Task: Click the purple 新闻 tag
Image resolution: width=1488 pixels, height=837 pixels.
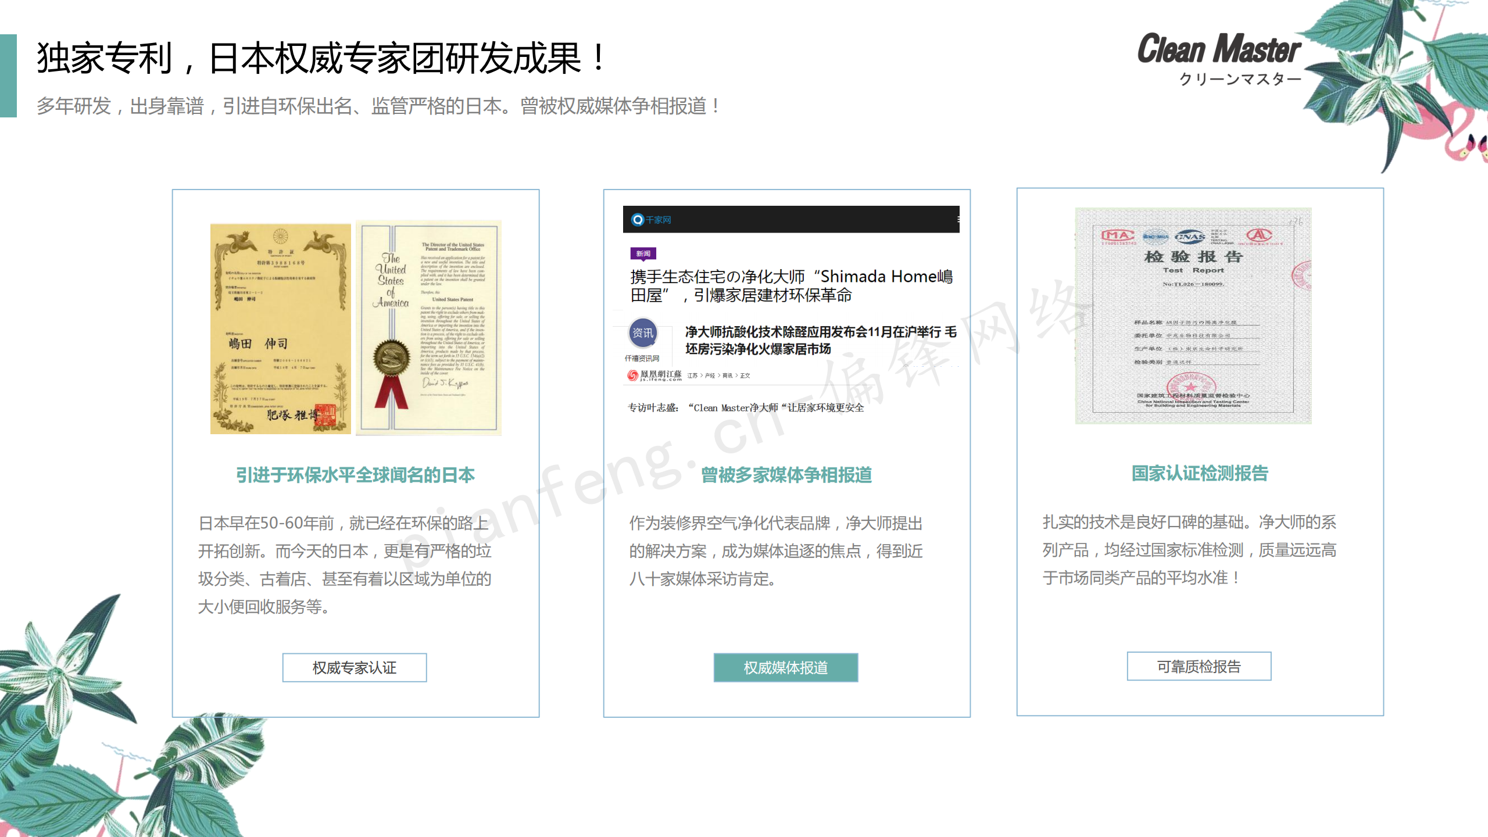Action: tap(643, 253)
